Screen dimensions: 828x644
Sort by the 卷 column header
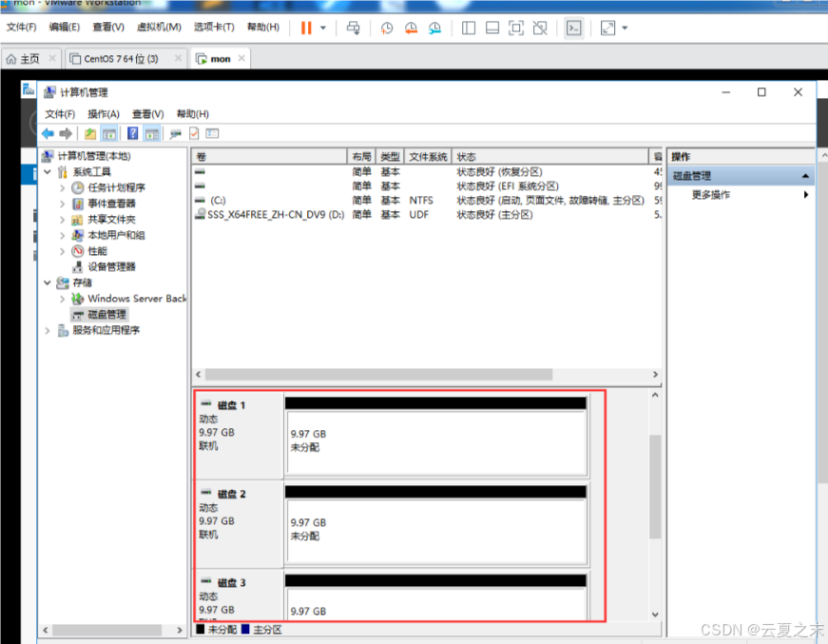[x=270, y=156]
